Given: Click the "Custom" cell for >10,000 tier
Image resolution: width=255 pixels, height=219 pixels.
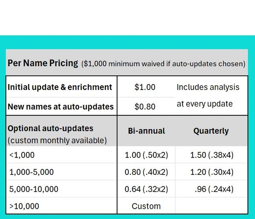Looking at the screenshot, I should 146,206.
